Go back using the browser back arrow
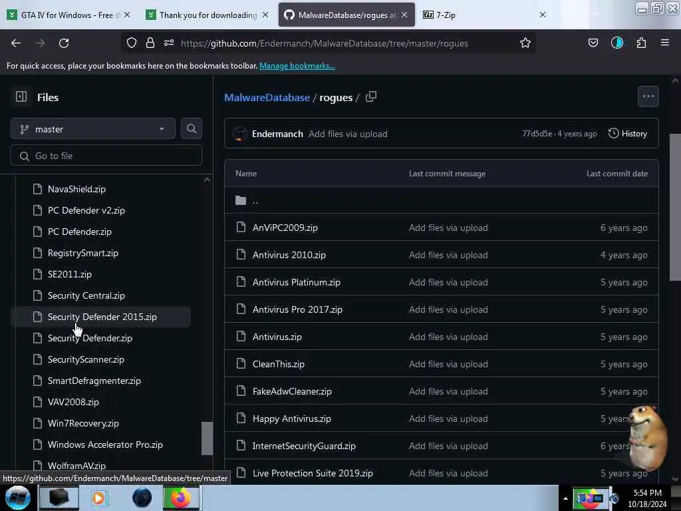Image resolution: width=681 pixels, height=511 pixels. 16,43
